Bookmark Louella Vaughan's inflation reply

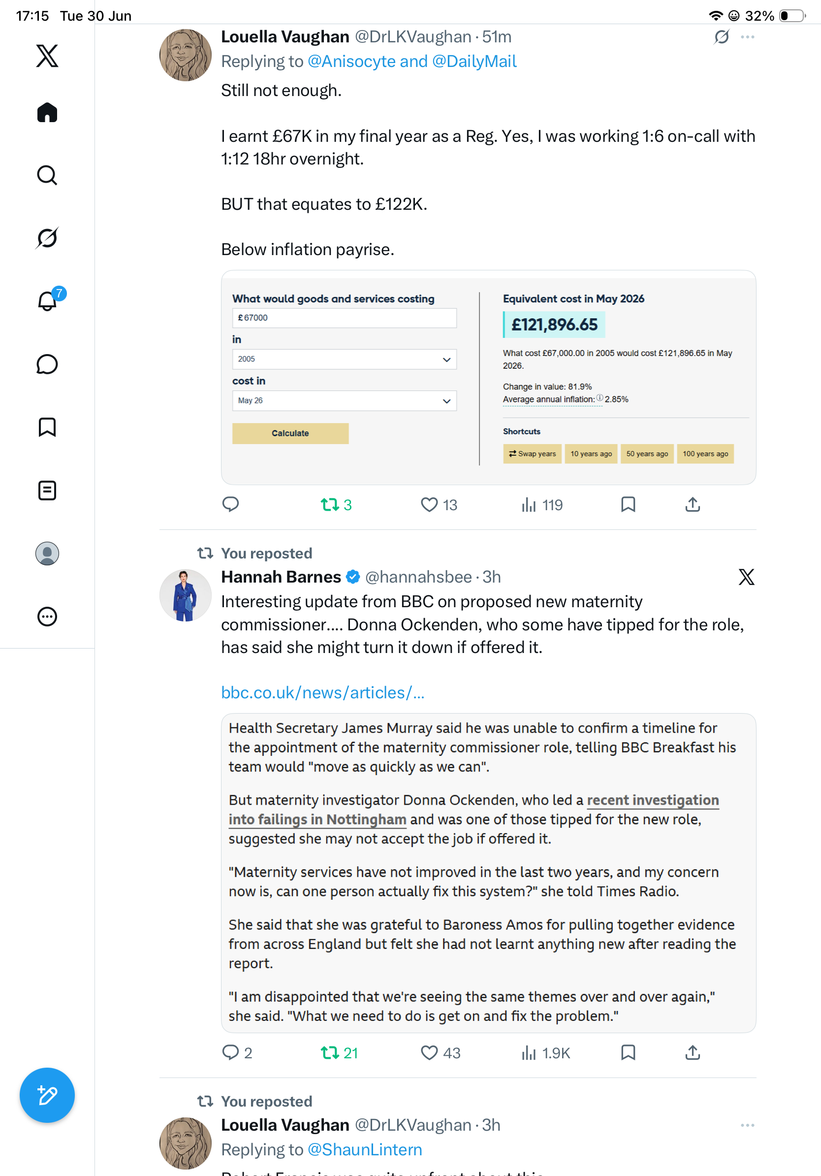tap(628, 504)
